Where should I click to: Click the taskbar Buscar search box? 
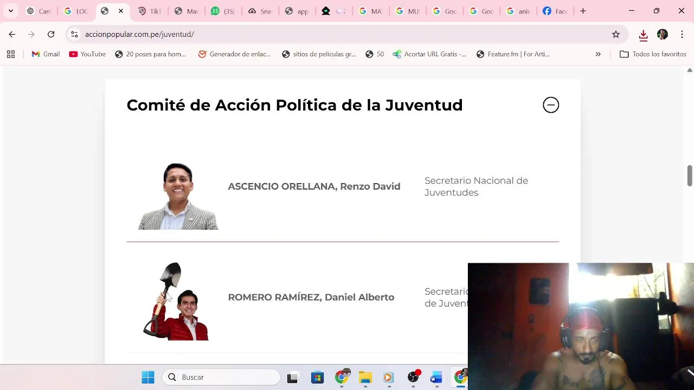(221, 377)
